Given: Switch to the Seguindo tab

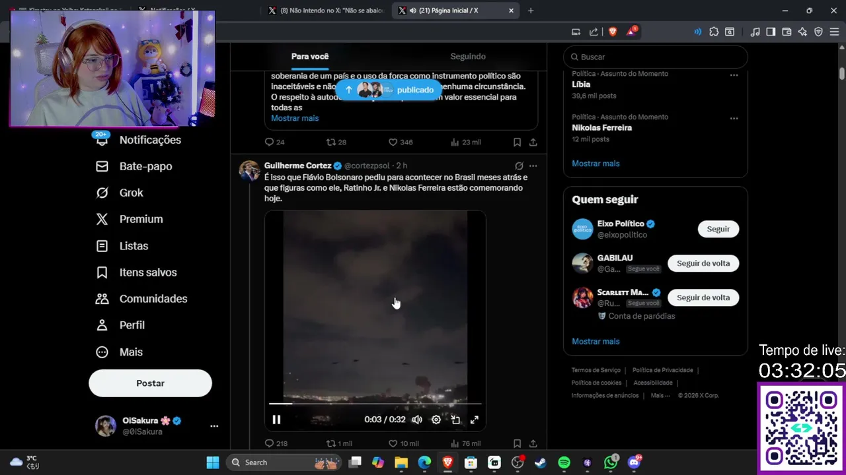Looking at the screenshot, I should (x=468, y=57).
